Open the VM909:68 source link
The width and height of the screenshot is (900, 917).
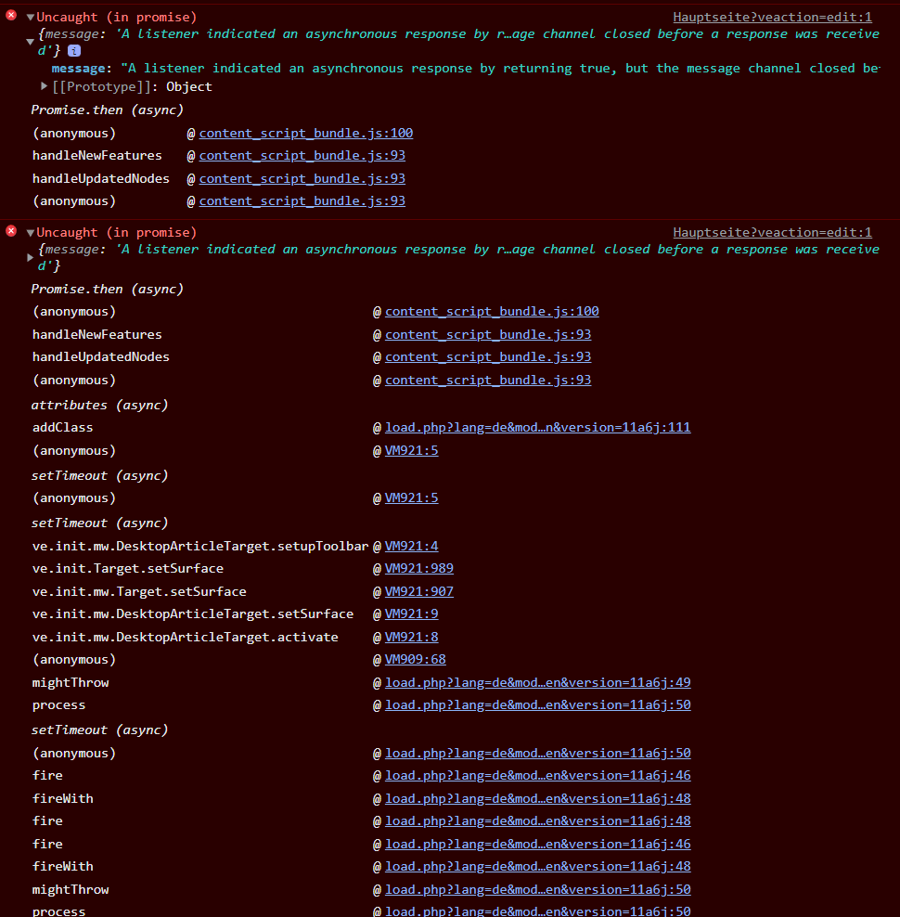point(415,659)
